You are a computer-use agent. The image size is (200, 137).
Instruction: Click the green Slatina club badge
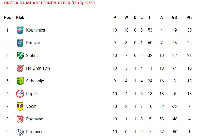click(x=20, y=55)
